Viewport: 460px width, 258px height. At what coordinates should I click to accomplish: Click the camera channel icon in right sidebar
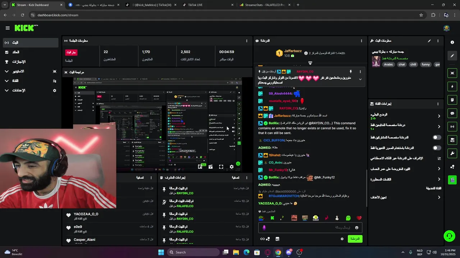pyautogui.click(x=452, y=140)
